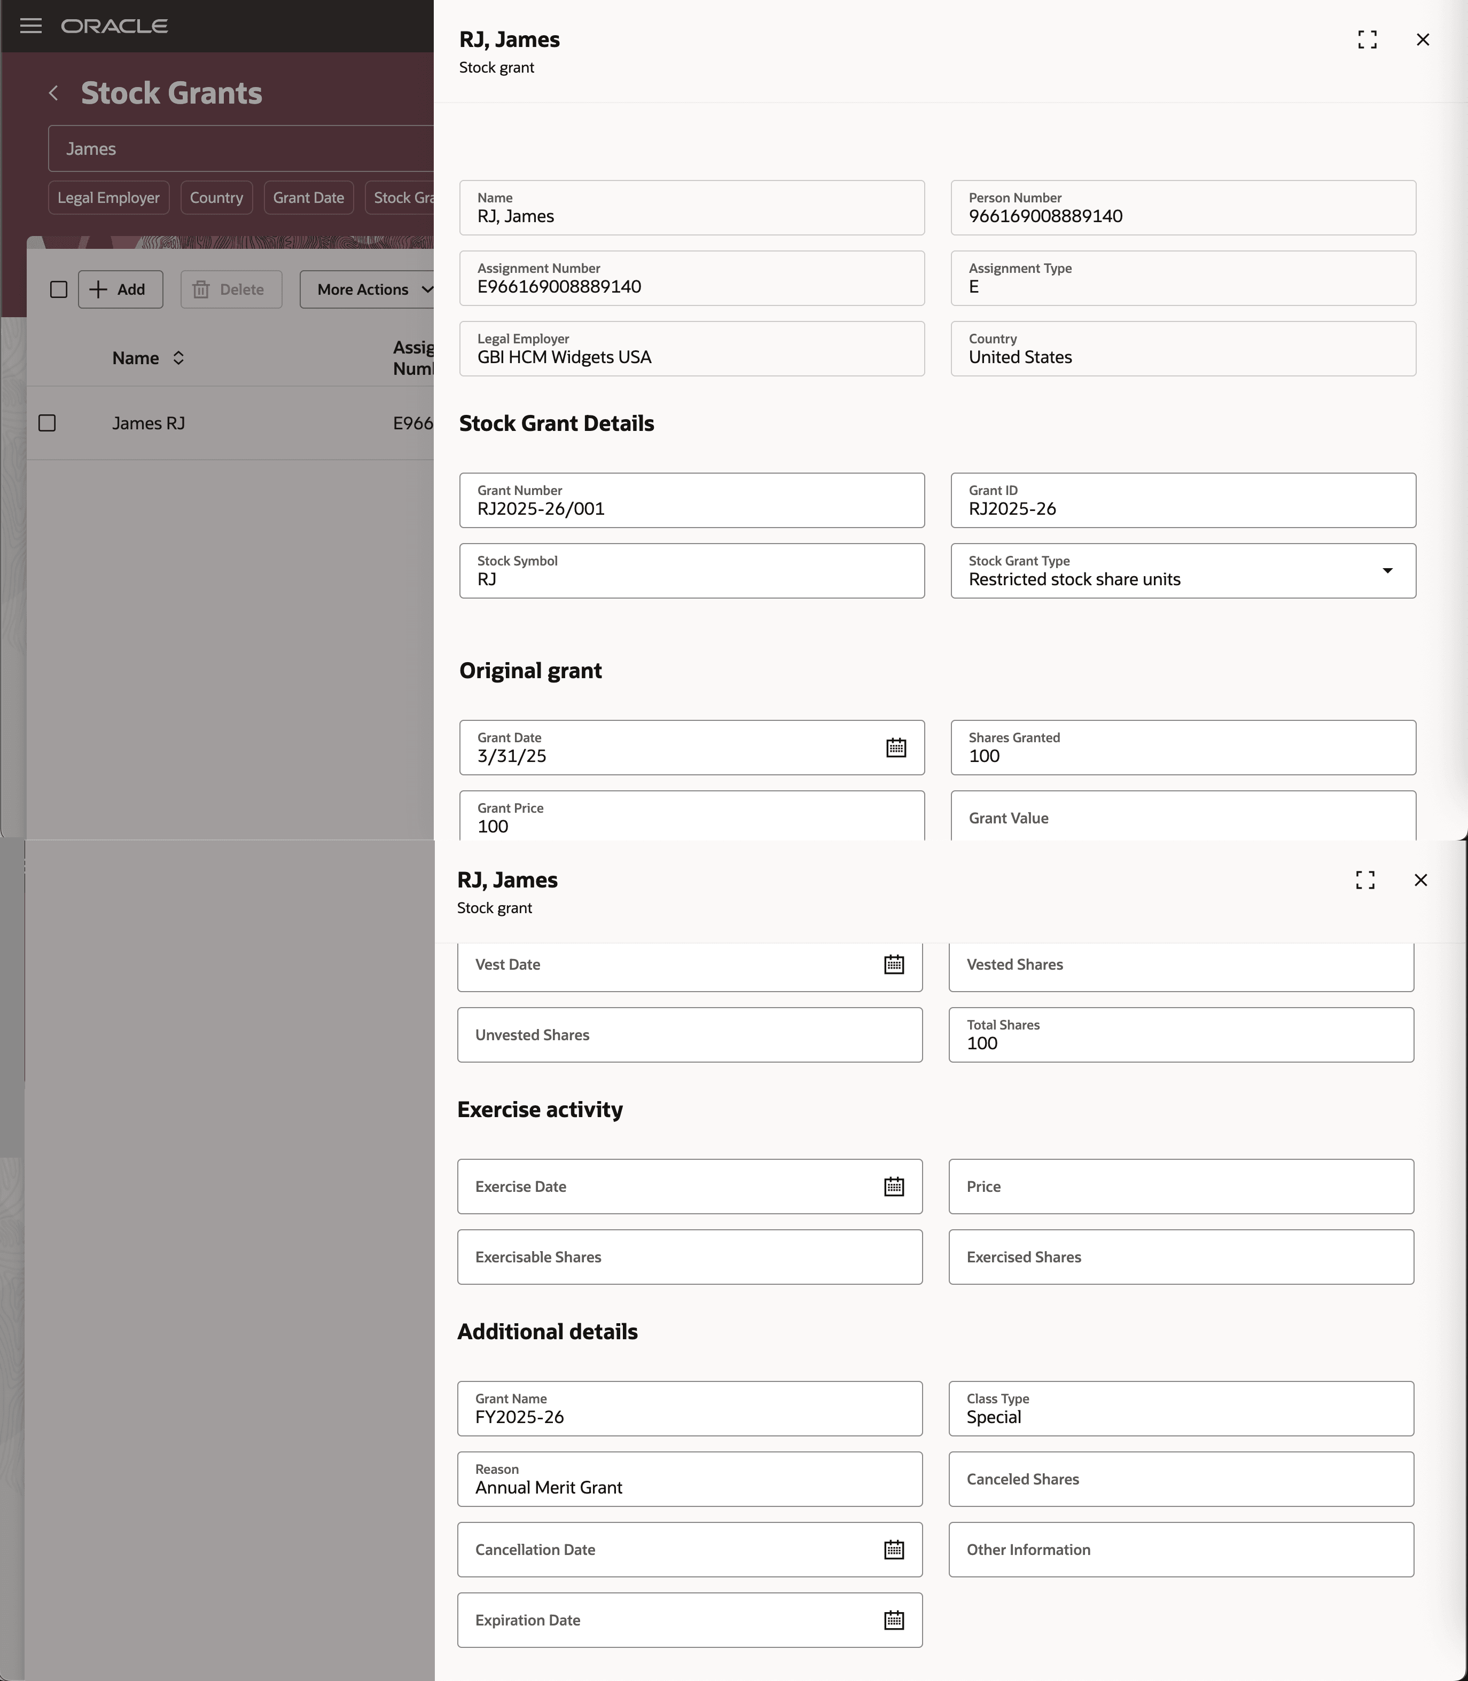This screenshot has height=1681, width=1468.
Task: Check the select-all checkbox beside Add
Action: 59,289
